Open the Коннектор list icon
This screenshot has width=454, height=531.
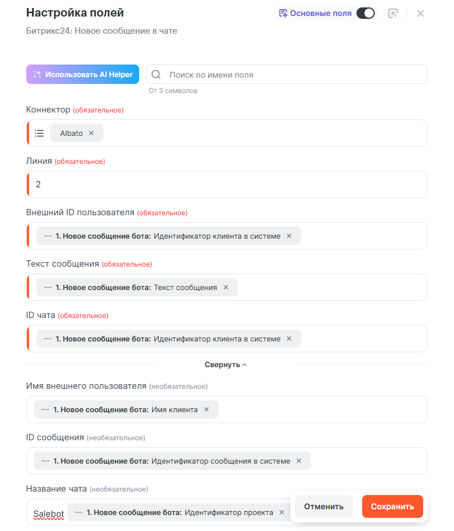tap(39, 133)
